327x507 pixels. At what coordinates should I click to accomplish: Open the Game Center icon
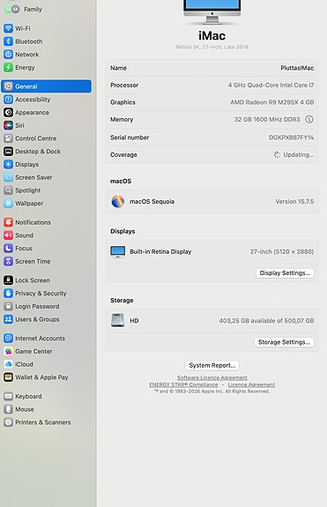(x=9, y=351)
